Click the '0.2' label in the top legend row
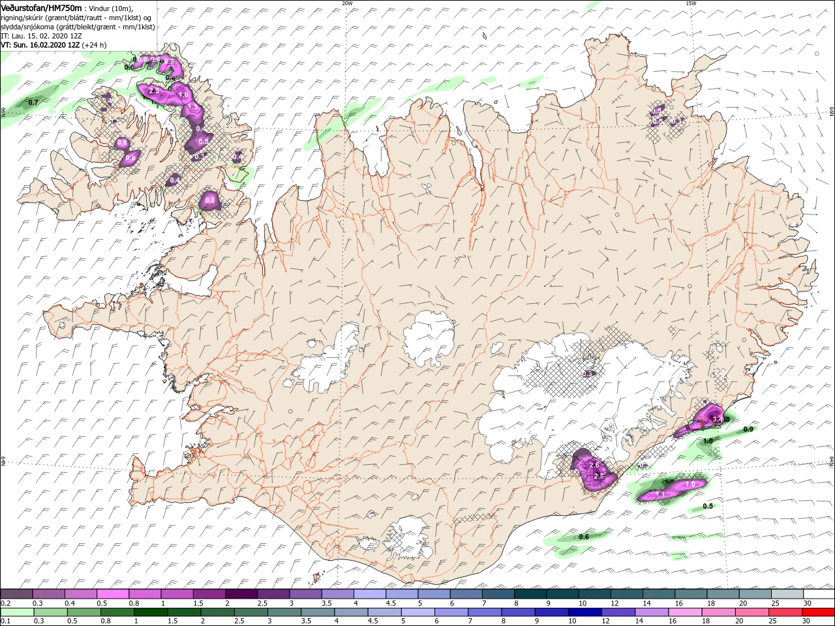Image resolution: width=835 pixels, height=626 pixels. (5, 603)
